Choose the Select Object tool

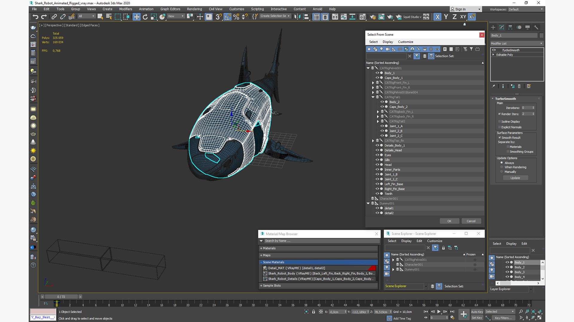tap(100, 17)
